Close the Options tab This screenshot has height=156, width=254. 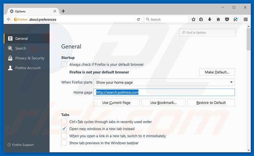55,11
